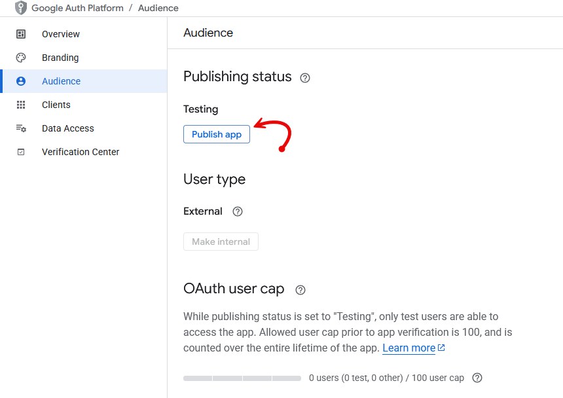Click the Google Auth Platform shield icon

(21, 8)
